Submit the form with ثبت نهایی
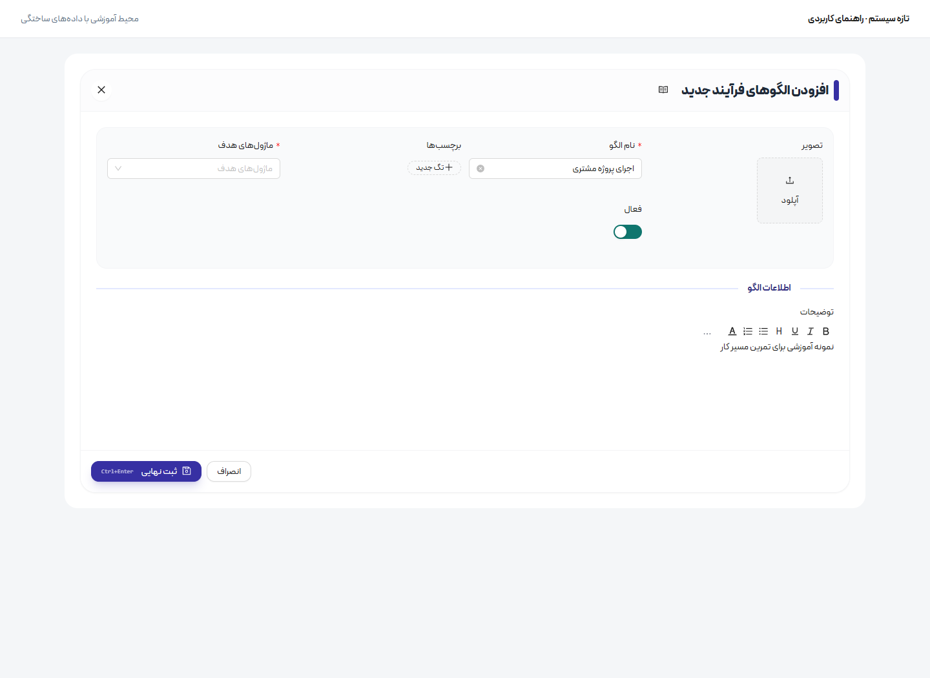 tap(146, 471)
